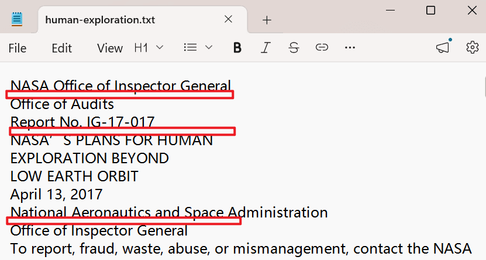Open the Edit menu
486x260 pixels.
(61, 48)
